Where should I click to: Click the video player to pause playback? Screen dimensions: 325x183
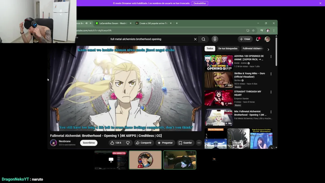click(x=126, y=88)
